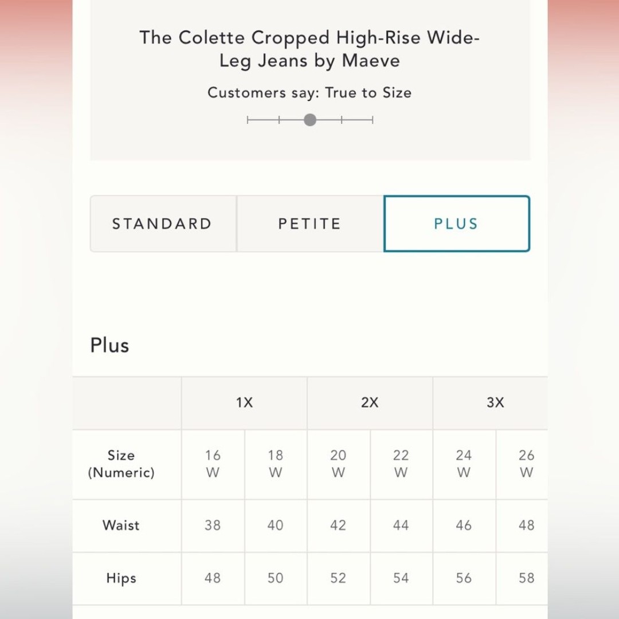Click waist value 38 cell

tap(213, 526)
